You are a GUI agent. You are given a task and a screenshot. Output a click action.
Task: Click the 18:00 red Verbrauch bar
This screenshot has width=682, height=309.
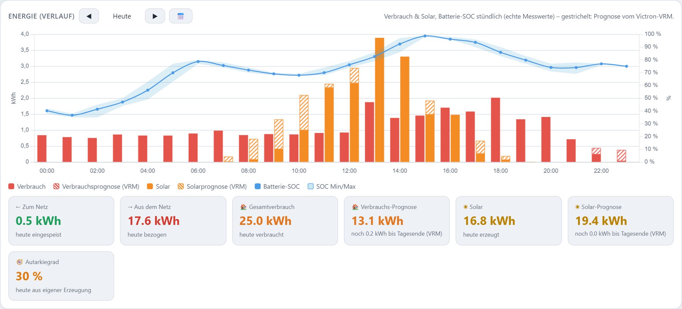(496, 130)
